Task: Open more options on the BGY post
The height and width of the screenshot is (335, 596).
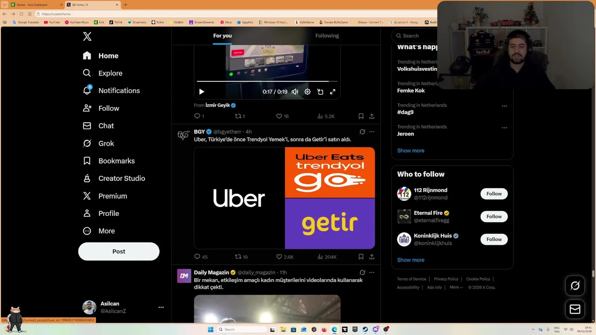Action: click(372, 132)
